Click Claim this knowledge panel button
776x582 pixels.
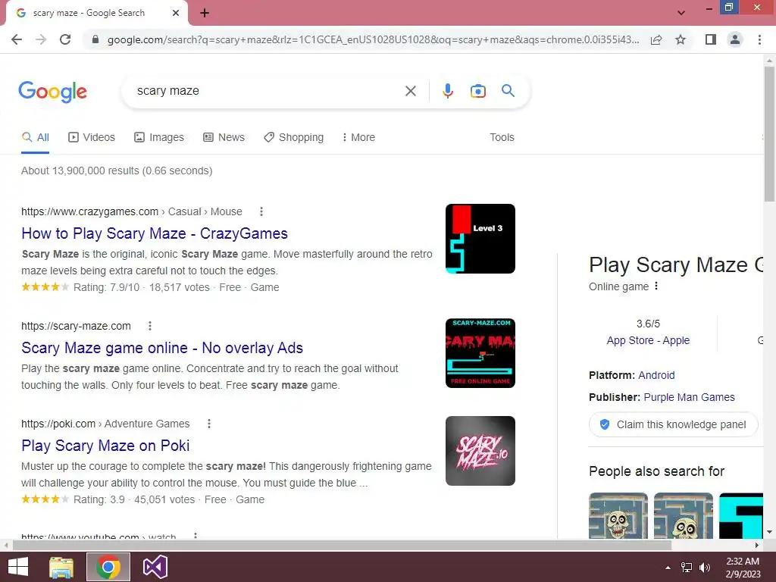click(673, 424)
